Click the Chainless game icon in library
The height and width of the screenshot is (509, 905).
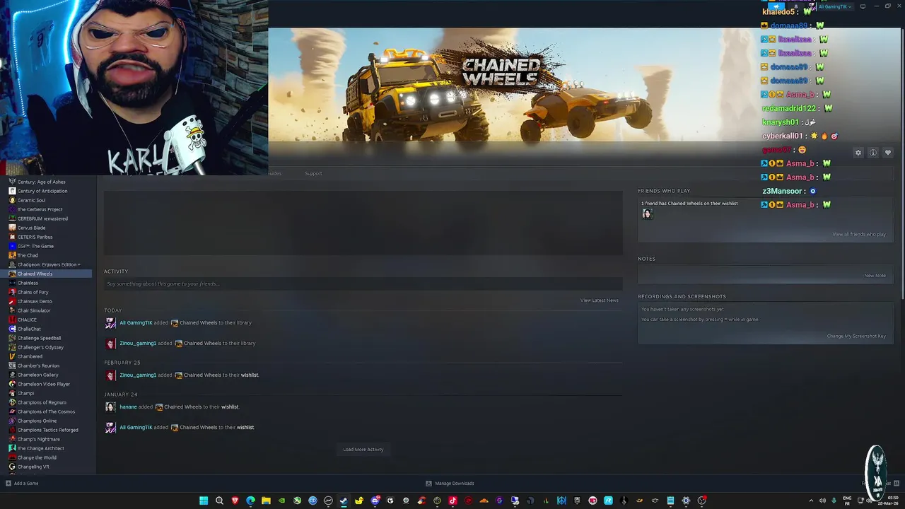pyautogui.click(x=12, y=283)
